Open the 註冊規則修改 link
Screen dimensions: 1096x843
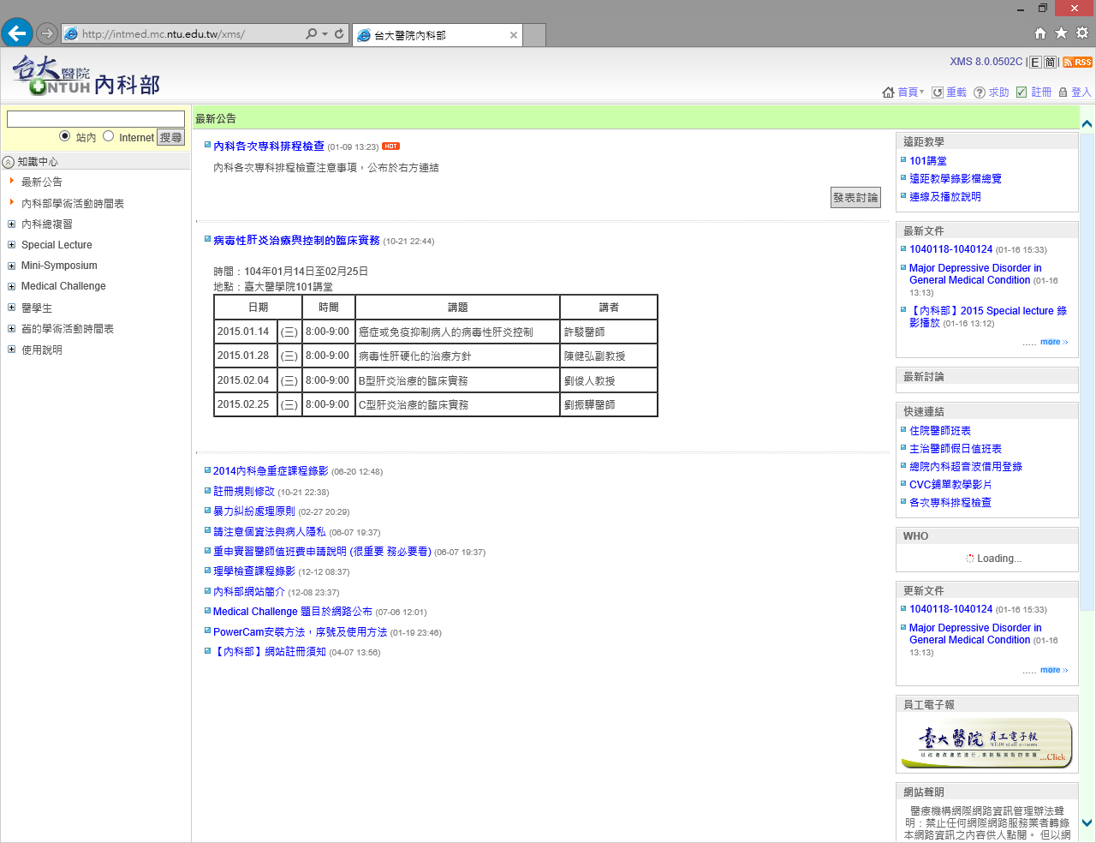tap(244, 492)
